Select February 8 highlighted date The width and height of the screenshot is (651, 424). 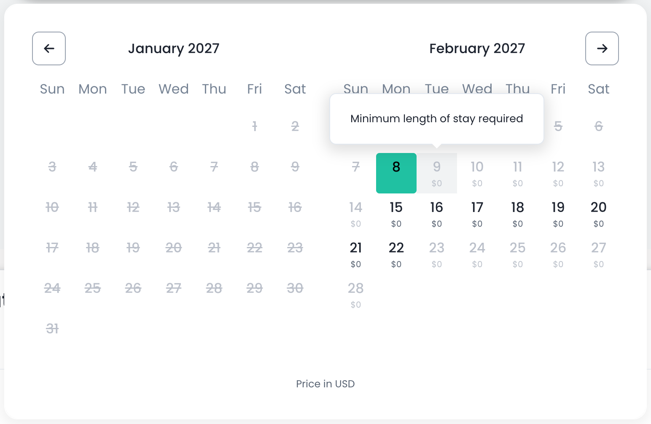[x=396, y=173]
